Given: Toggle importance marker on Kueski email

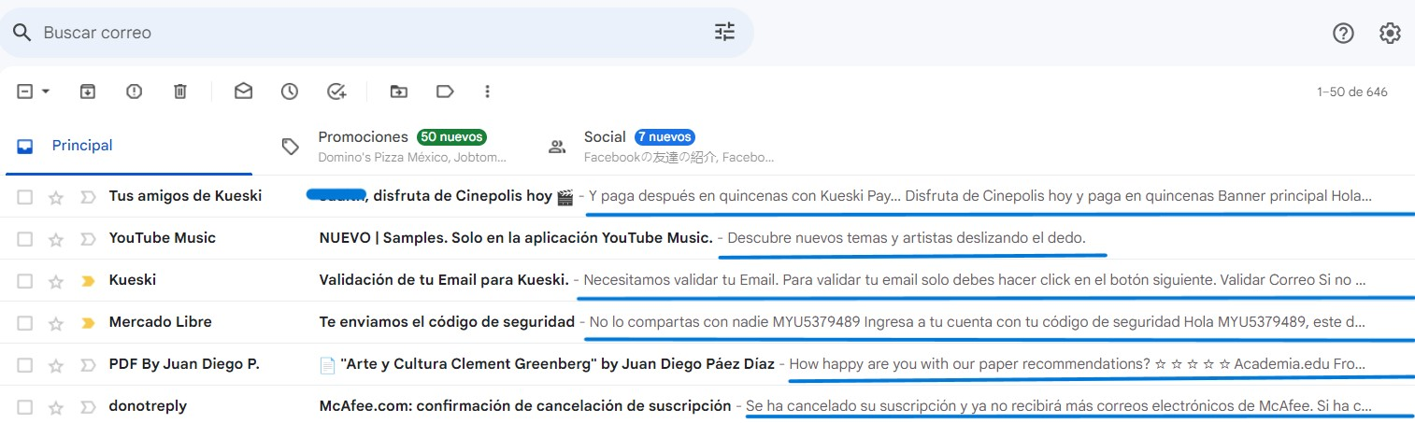Looking at the screenshot, I should coord(88,281).
